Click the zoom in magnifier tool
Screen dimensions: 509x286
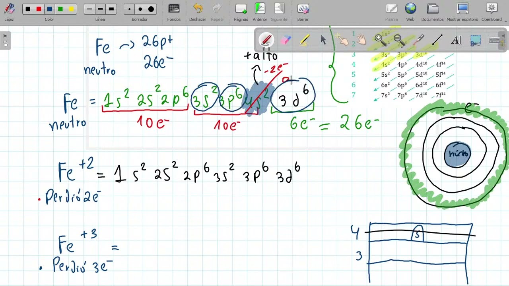pyautogui.click(x=380, y=40)
